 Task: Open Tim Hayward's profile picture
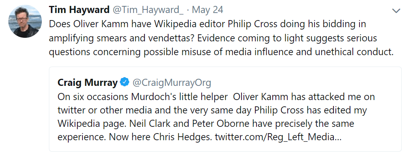point(25,21)
